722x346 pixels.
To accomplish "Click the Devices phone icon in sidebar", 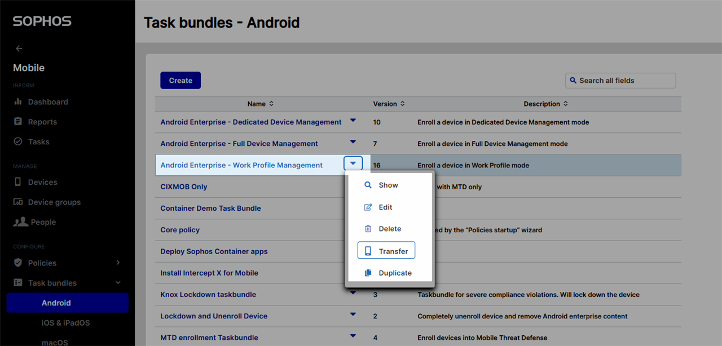I will (x=17, y=182).
